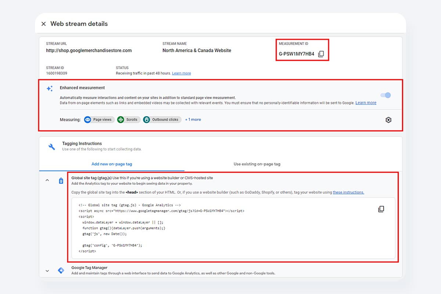Image resolution: width=441 pixels, height=294 pixels.
Task: Click the stream URL shop.googlemerchandisestore.com
Action: tap(89, 50)
